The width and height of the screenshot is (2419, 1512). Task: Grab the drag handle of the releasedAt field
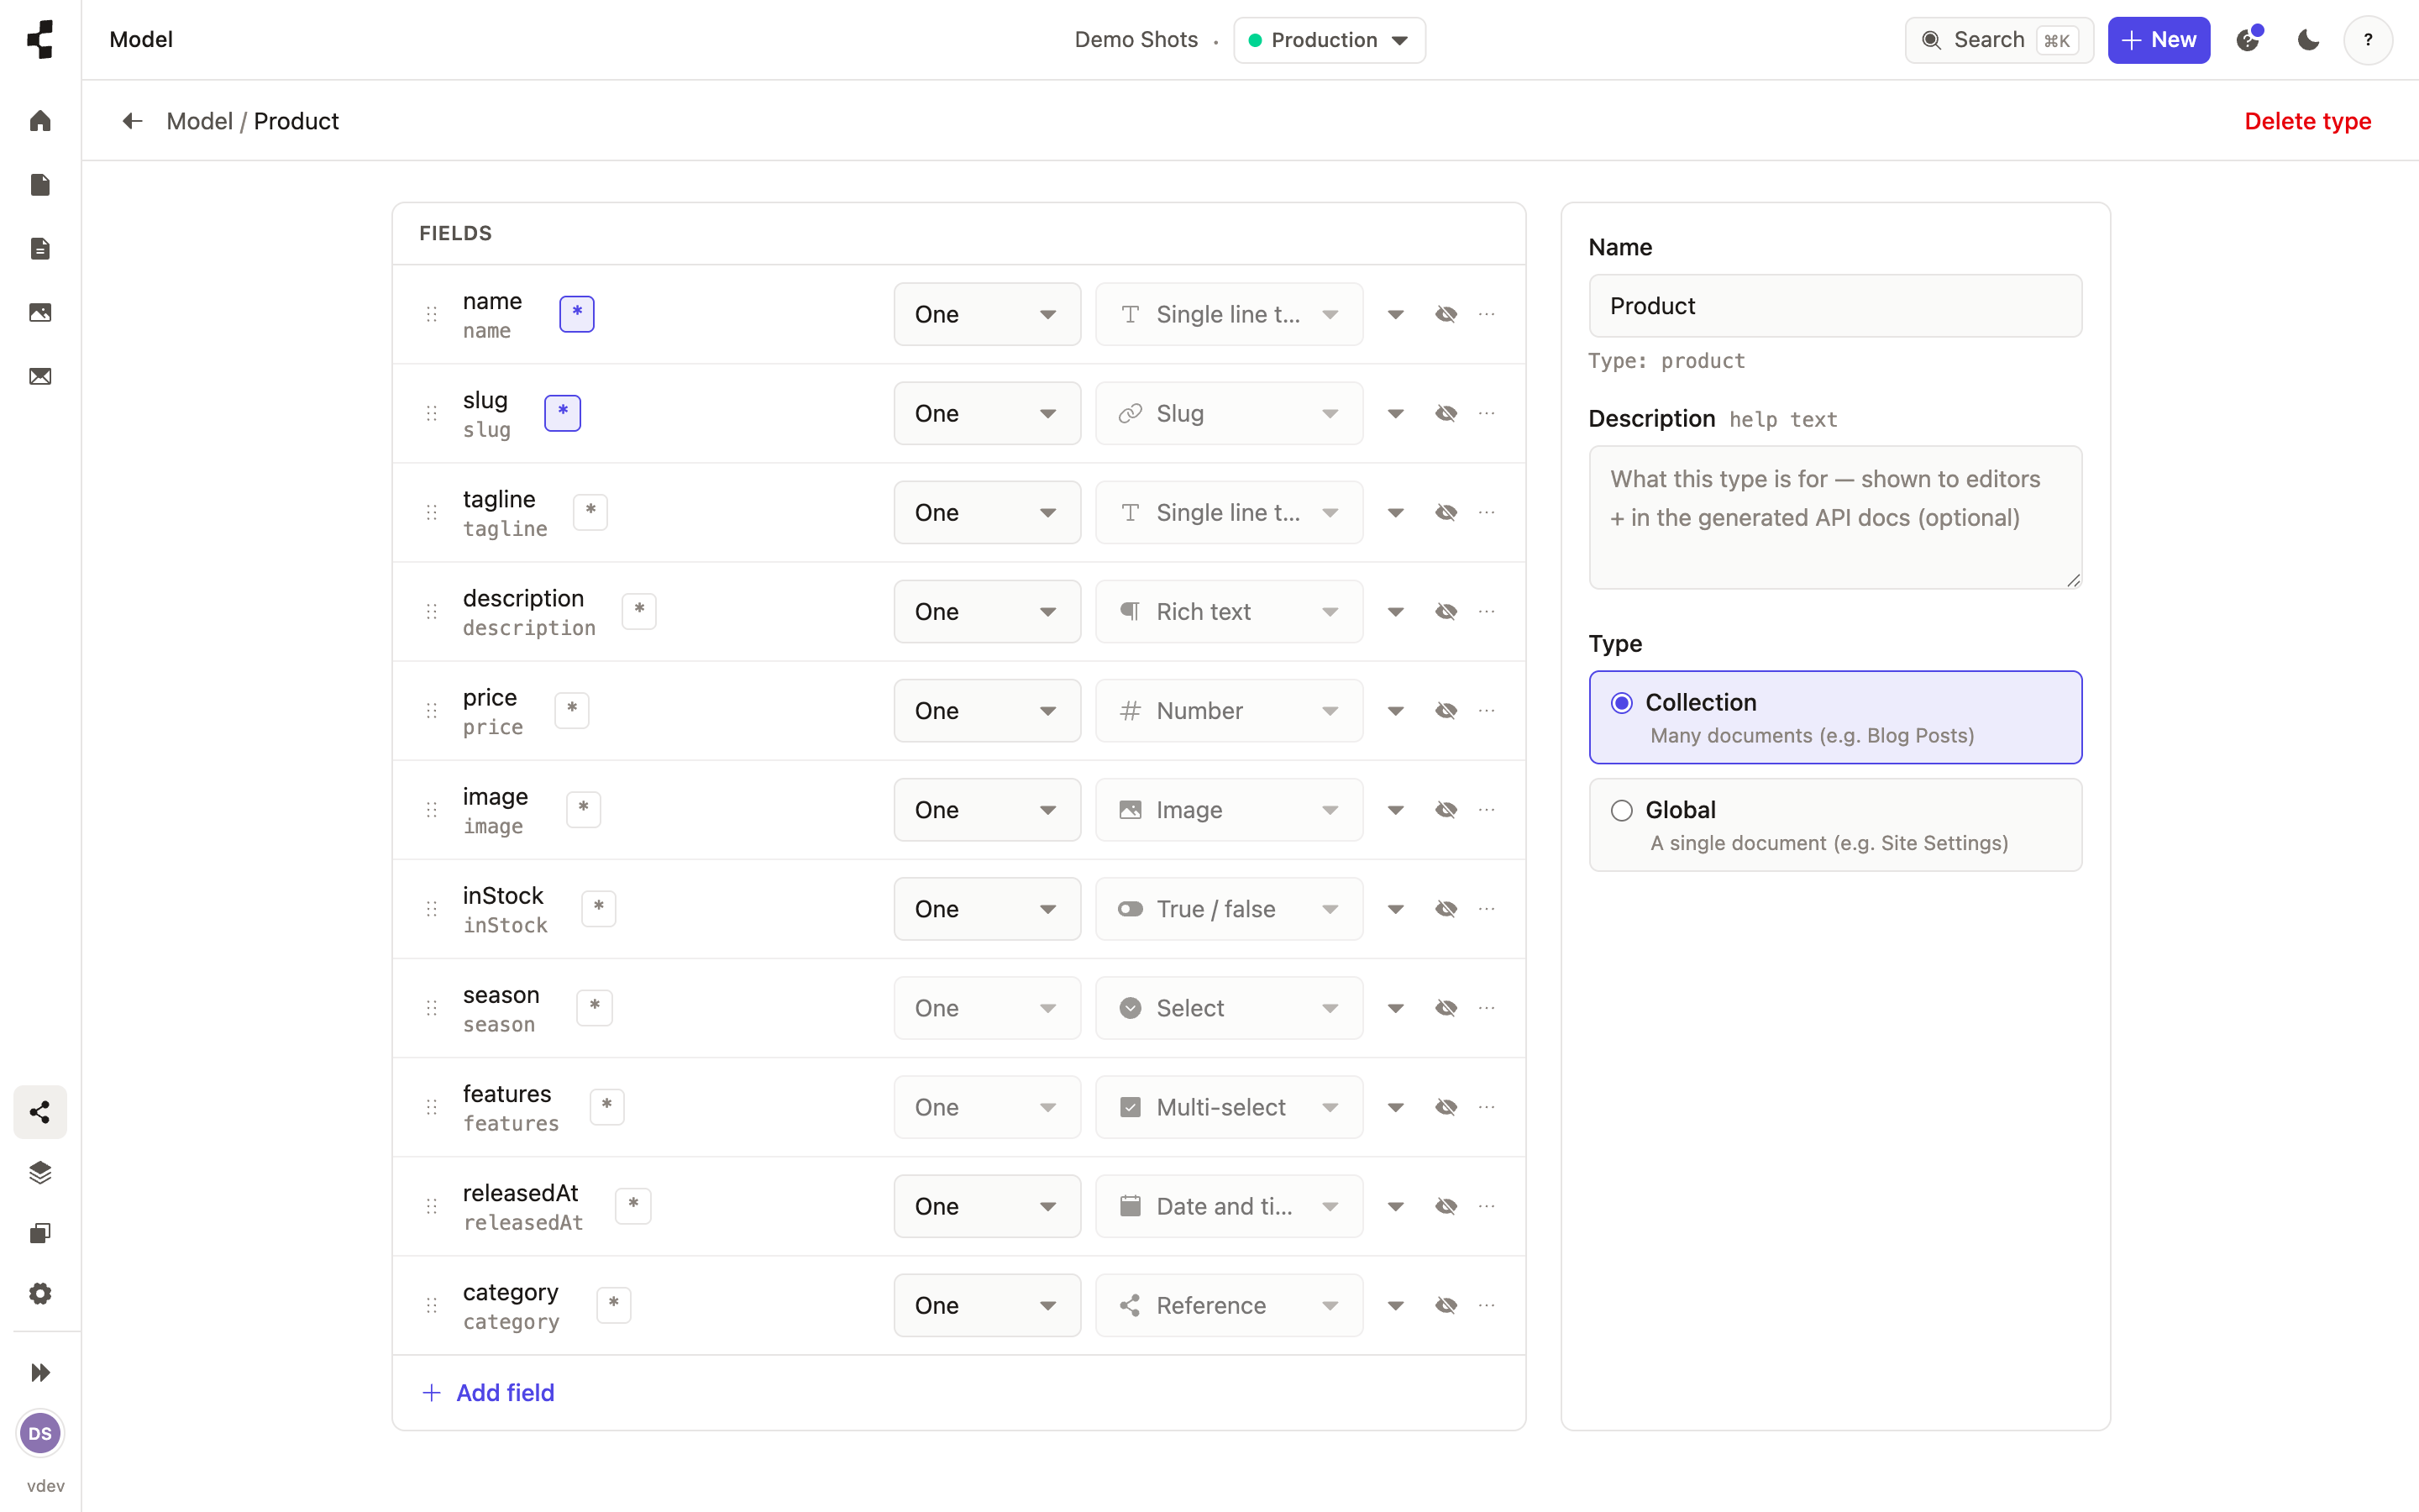[x=432, y=1206]
